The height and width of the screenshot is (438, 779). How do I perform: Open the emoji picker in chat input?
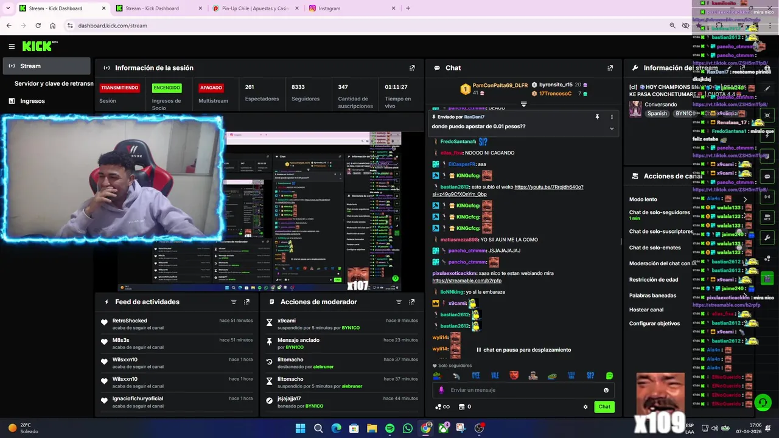pyautogui.click(x=606, y=390)
